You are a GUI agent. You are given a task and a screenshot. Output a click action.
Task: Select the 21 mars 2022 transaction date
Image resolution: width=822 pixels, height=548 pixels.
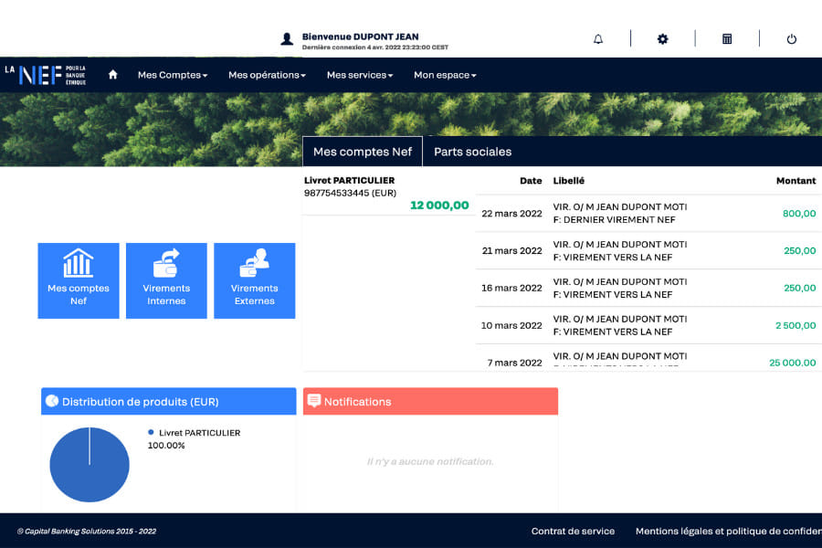pos(511,250)
